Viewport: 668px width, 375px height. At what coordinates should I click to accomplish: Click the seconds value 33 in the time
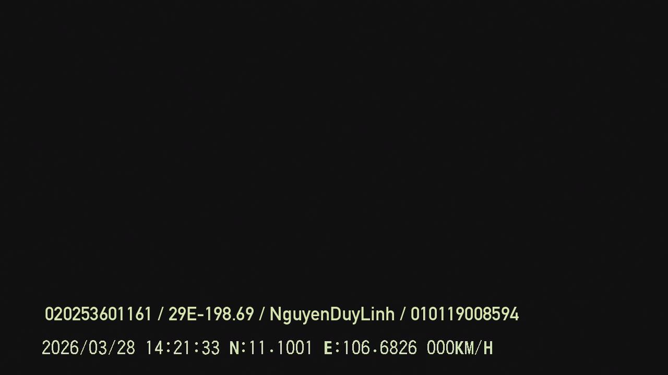[x=210, y=348]
